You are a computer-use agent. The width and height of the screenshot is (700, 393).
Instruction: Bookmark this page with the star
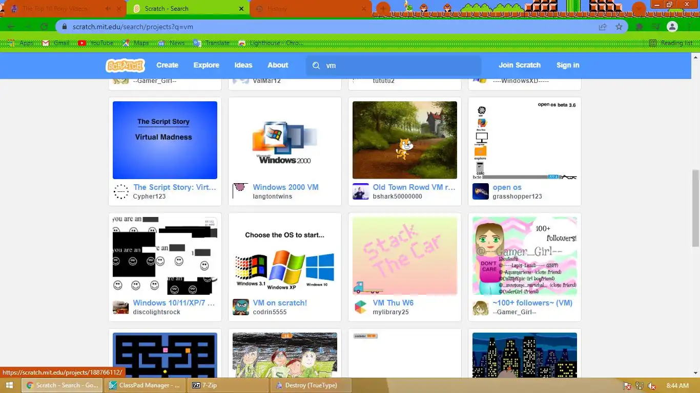[619, 27]
